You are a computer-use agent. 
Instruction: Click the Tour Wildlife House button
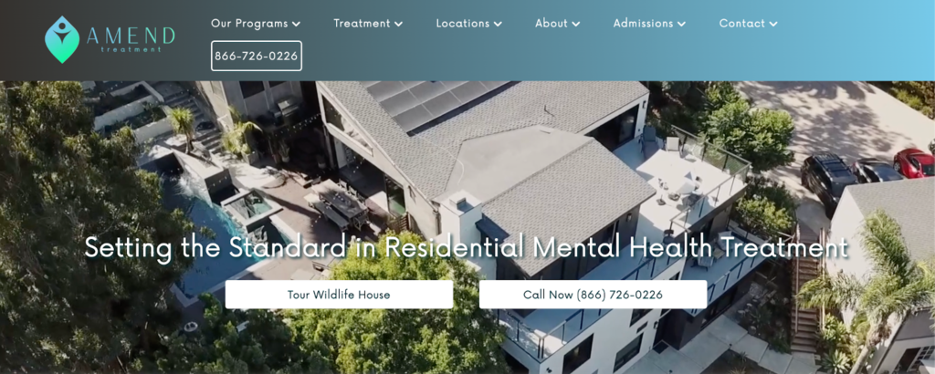[x=339, y=295]
